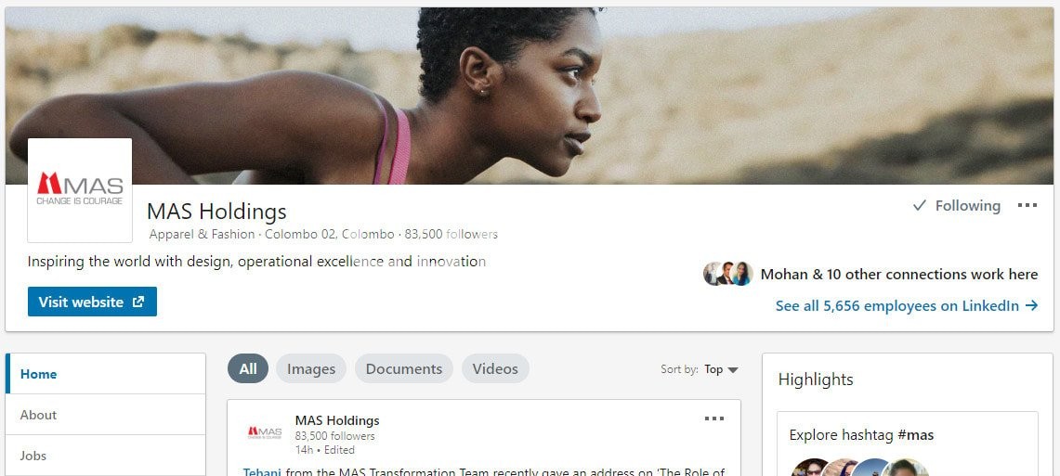Open See all 5,656 employees link
1060x476 pixels.
[906, 305]
